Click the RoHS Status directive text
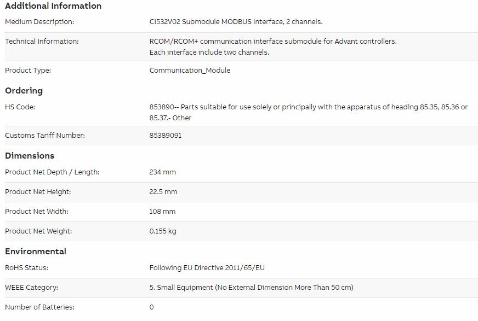 [x=207, y=268]
